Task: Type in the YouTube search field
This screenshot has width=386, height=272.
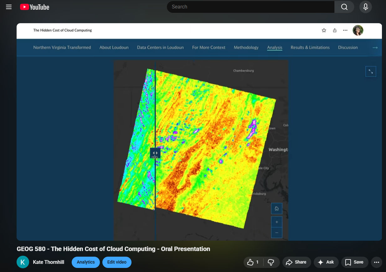Action: (250, 7)
